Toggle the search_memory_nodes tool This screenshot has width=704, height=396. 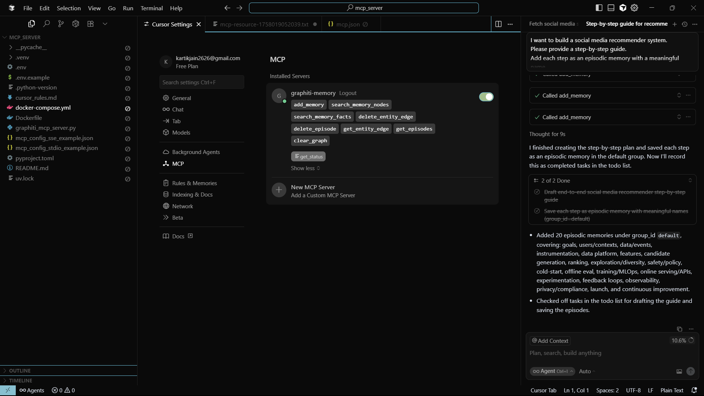(360, 105)
